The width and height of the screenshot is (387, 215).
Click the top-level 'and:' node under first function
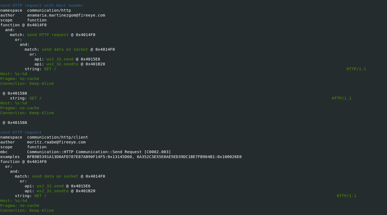click(x=10, y=30)
